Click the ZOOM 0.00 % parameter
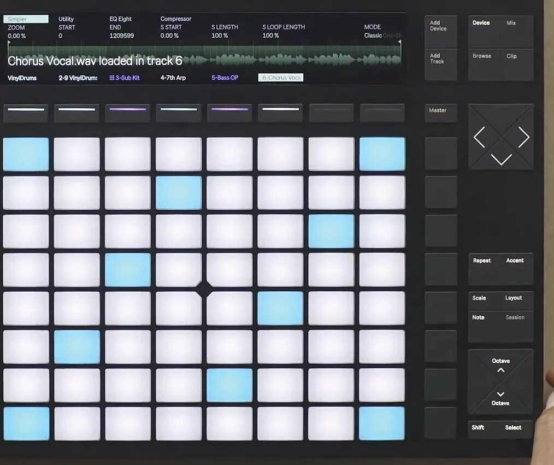This screenshot has height=465, width=554. point(16,32)
